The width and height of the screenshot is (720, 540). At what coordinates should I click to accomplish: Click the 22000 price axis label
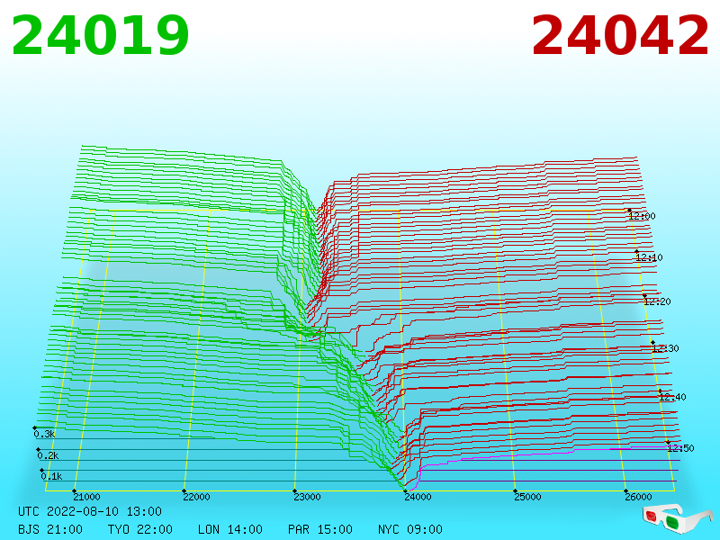196,497
